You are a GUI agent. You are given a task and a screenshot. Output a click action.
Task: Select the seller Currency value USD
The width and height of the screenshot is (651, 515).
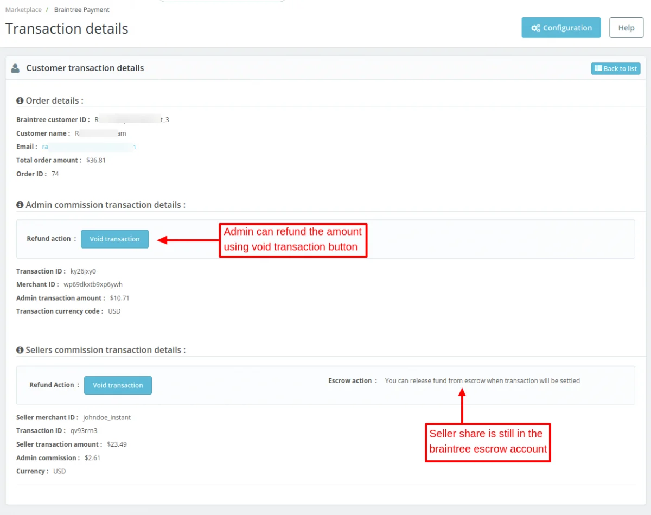(x=59, y=471)
